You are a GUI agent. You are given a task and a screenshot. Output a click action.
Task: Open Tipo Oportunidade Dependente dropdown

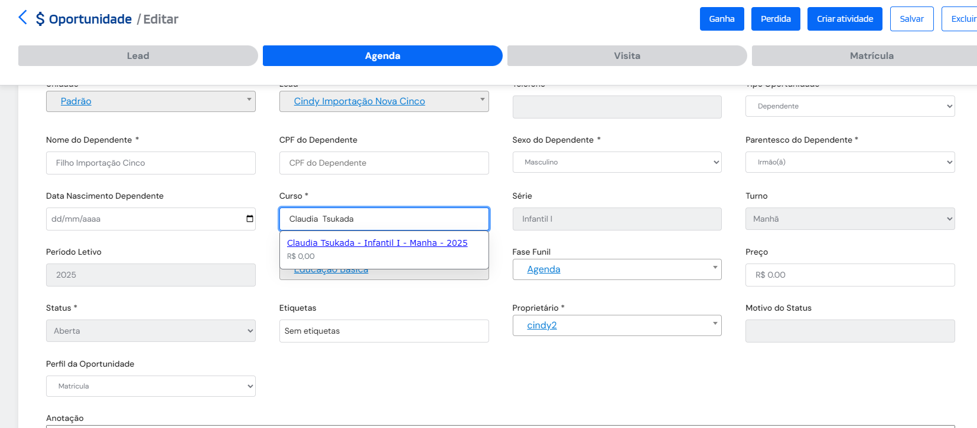click(x=850, y=106)
